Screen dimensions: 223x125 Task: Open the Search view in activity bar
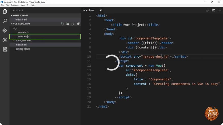click(5, 21)
